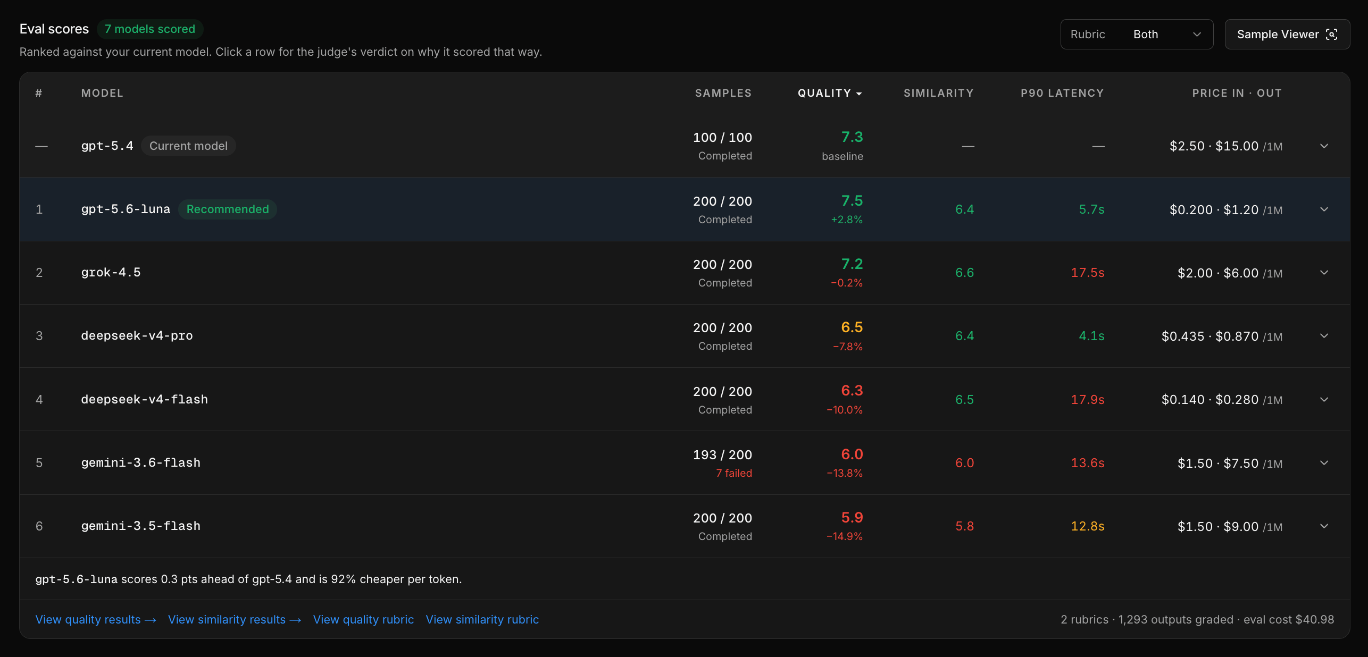Click the Current model badge

coord(188,146)
